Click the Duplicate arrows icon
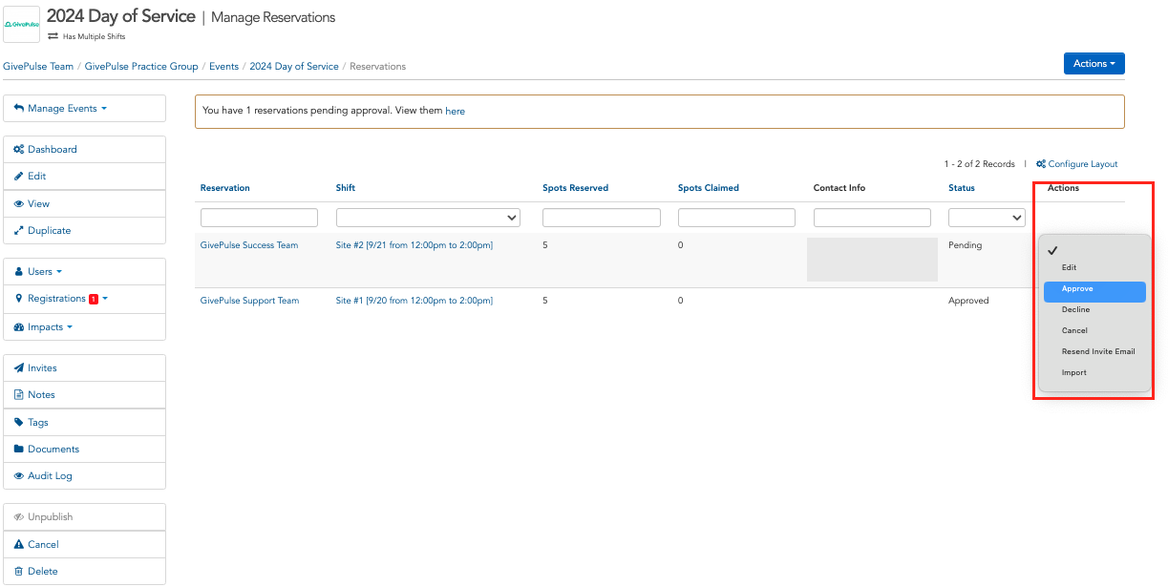1168x587 pixels. pos(19,231)
